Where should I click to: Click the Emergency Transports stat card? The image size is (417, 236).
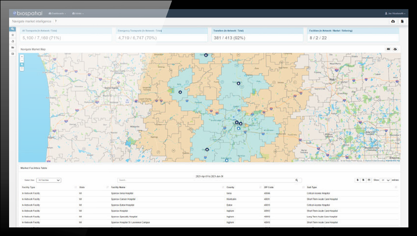[161, 34]
